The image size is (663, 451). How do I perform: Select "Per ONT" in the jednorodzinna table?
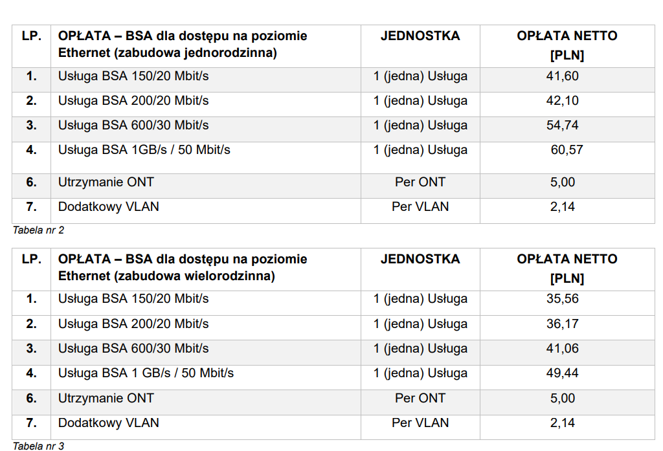(420, 182)
